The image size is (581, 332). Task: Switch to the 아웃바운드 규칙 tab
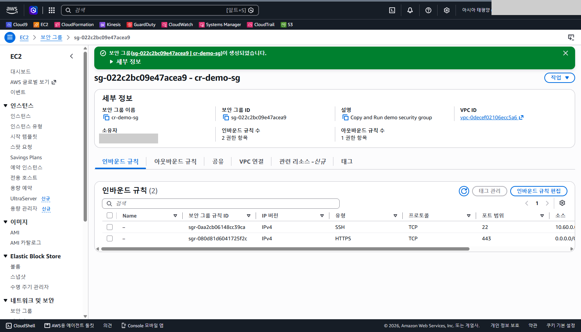click(175, 161)
